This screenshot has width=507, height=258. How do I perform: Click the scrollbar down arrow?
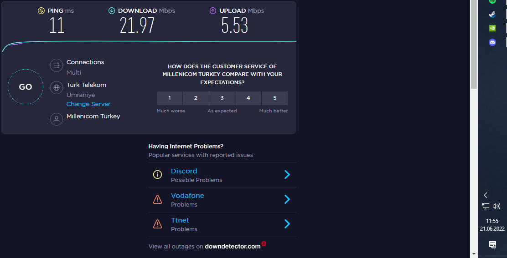474,254
